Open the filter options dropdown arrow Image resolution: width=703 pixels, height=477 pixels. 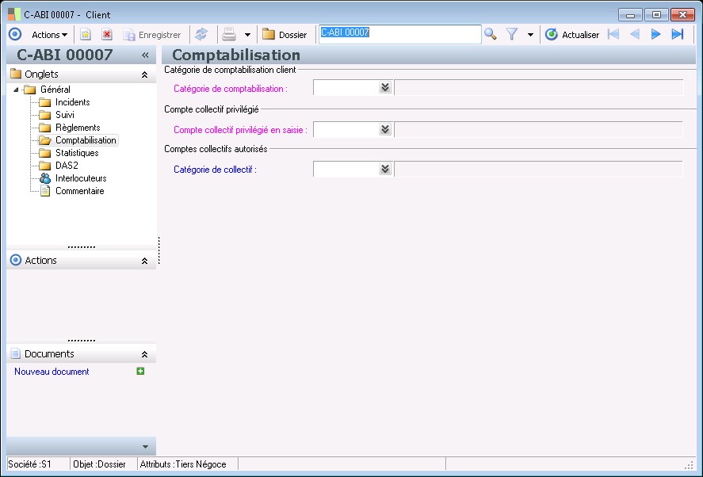[530, 35]
